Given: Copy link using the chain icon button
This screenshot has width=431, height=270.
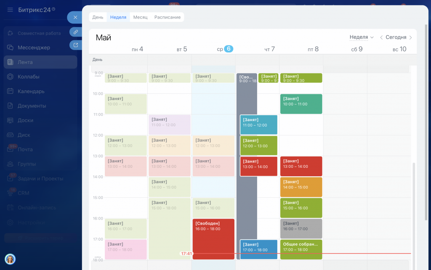Looking at the screenshot, I should click(76, 32).
